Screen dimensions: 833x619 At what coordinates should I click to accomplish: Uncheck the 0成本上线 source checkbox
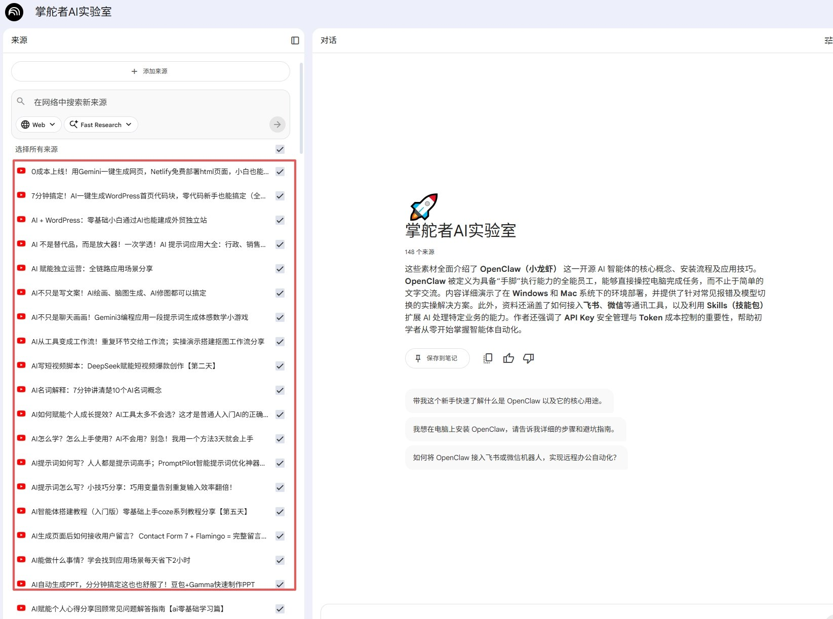click(x=280, y=172)
